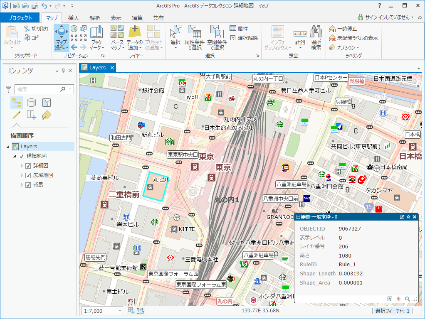
Task: Open the プロジェクト tab
Action: tap(20, 18)
